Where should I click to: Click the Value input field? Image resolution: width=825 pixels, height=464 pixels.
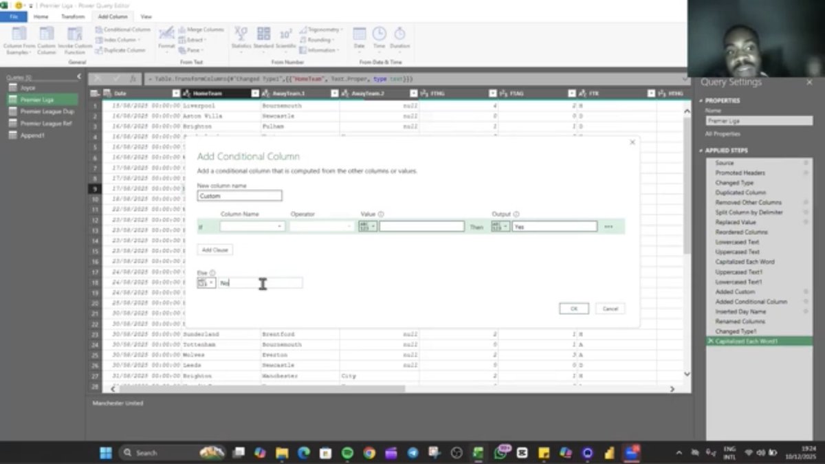421,226
